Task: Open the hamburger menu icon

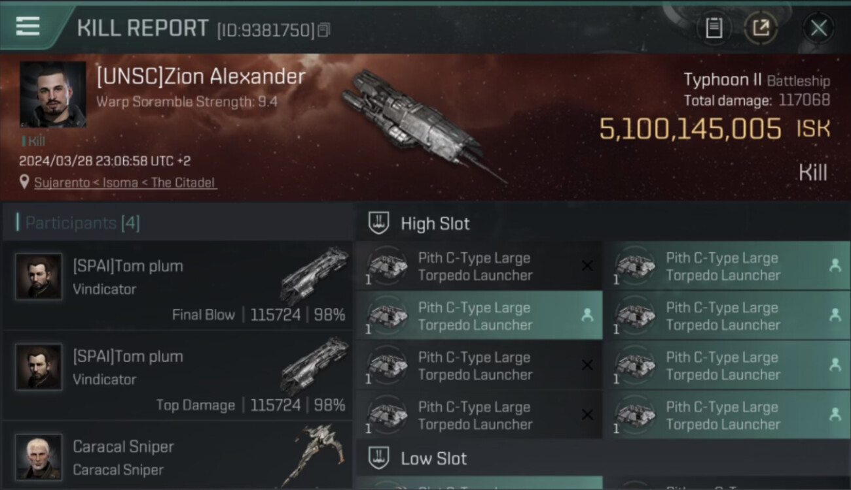Action: (x=27, y=26)
